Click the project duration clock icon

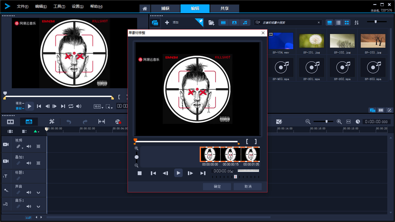point(358,121)
